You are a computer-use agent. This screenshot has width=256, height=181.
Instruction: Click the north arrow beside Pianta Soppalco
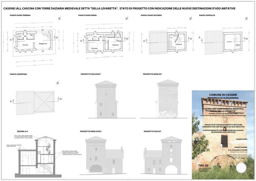pyautogui.click(x=247, y=18)
